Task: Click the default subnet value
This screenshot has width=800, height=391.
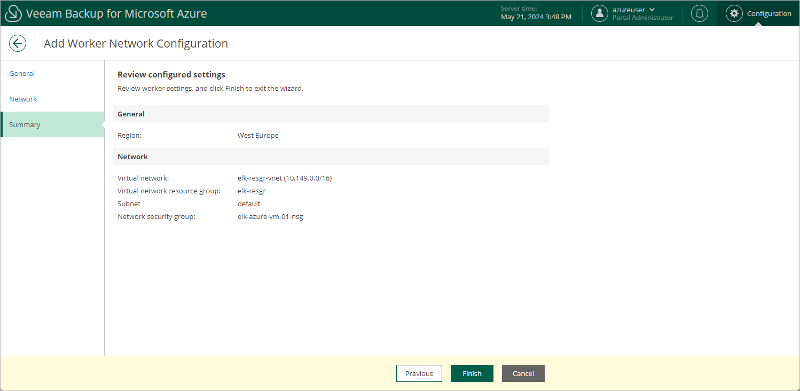Action: (249, 204)
